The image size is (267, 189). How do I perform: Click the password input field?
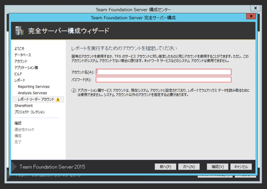point(164,80)
